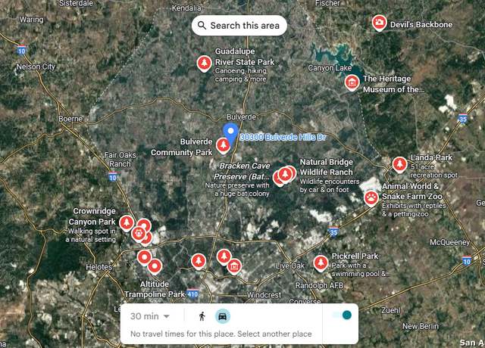Viewport: 485px width, 348px height.
Task: Open the Landa Park tree pin
Action: 399,165
